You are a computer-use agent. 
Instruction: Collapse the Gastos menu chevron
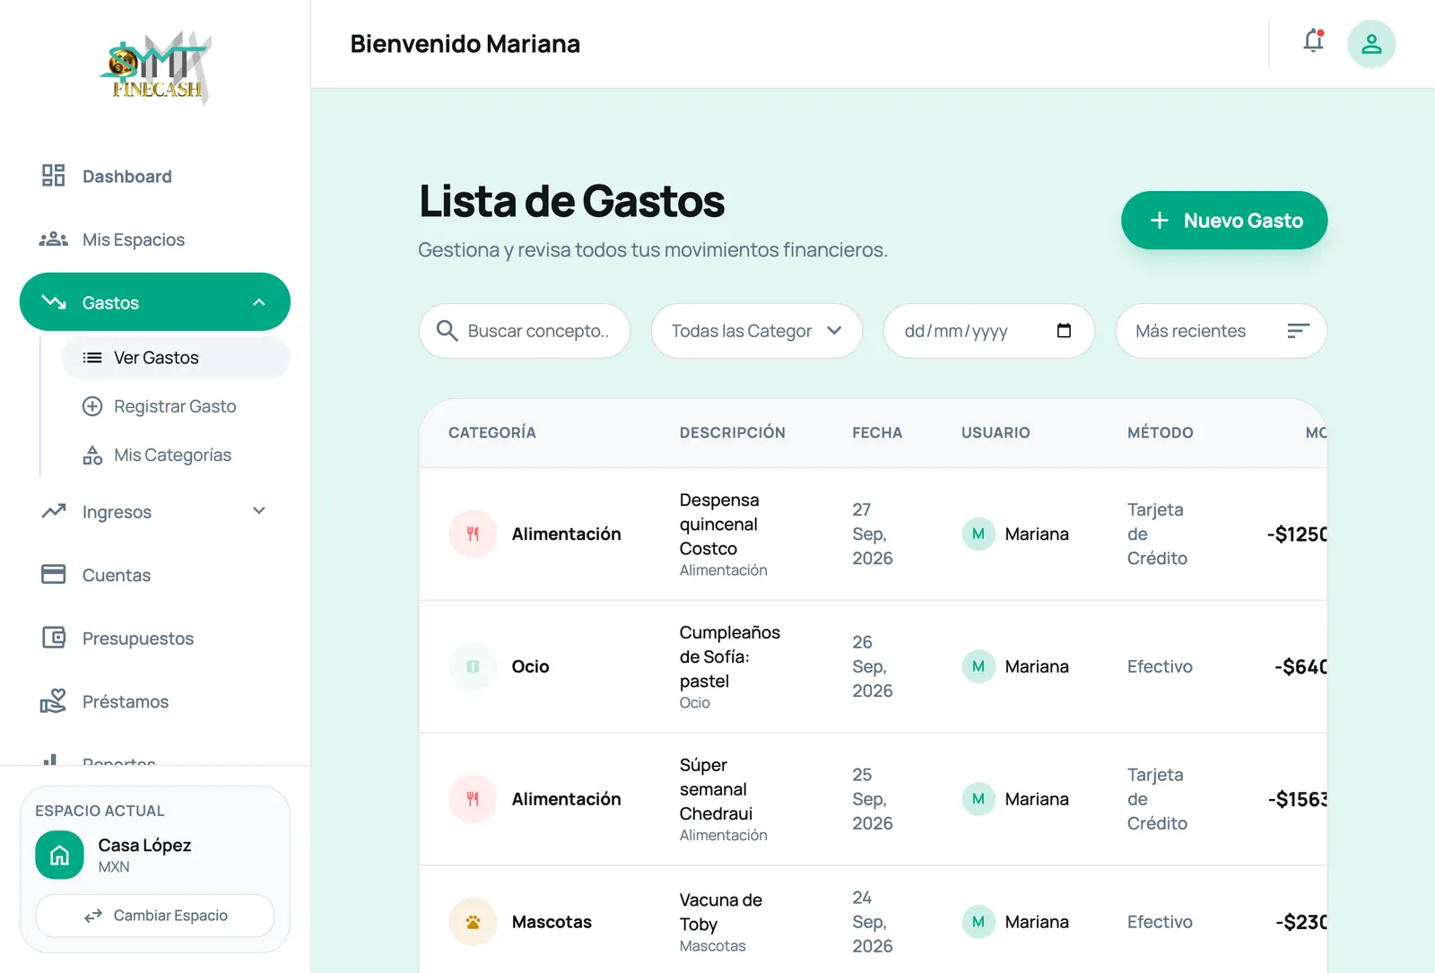tap(259, 302)
